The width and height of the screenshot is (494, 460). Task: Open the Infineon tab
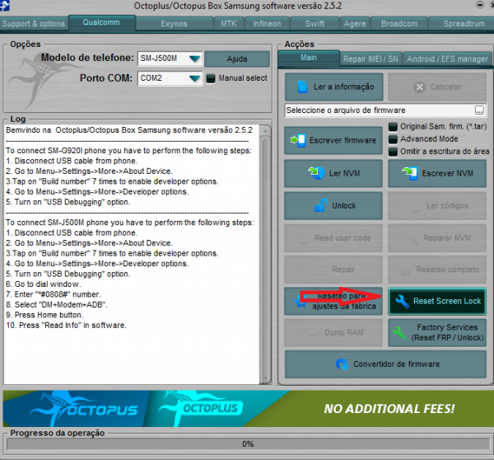point(267,24)
